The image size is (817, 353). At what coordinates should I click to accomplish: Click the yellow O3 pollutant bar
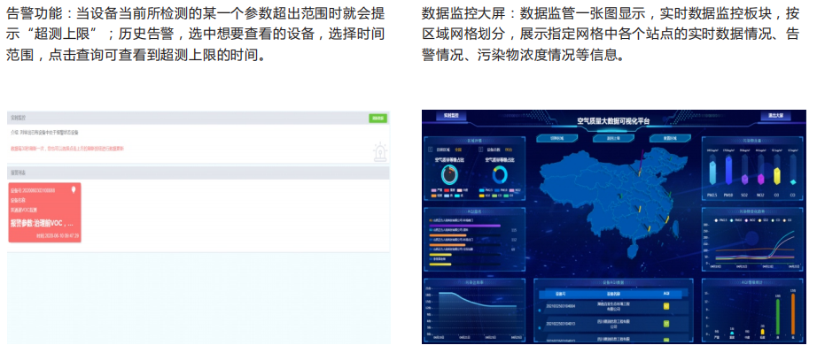coord(777,176)
